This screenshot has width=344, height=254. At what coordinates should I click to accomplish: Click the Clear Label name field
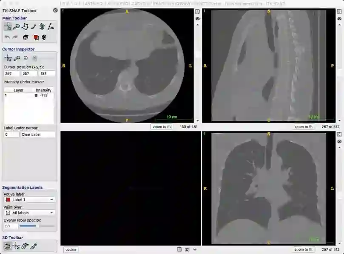38,134
